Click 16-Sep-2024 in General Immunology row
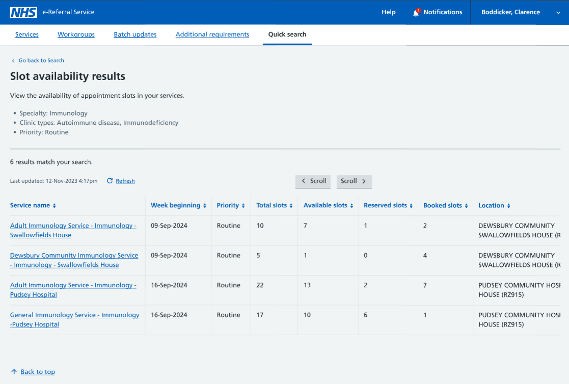This screenshot has width=569, height=384. (169, 315)
